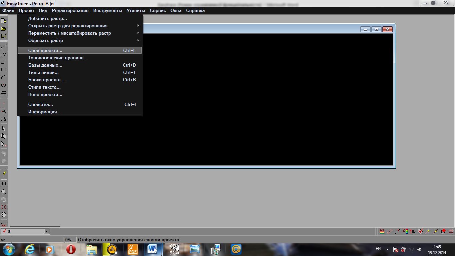
Task: Expand 'Переместить / масштабировать растр' submenu
Action: tap(80, 33)
